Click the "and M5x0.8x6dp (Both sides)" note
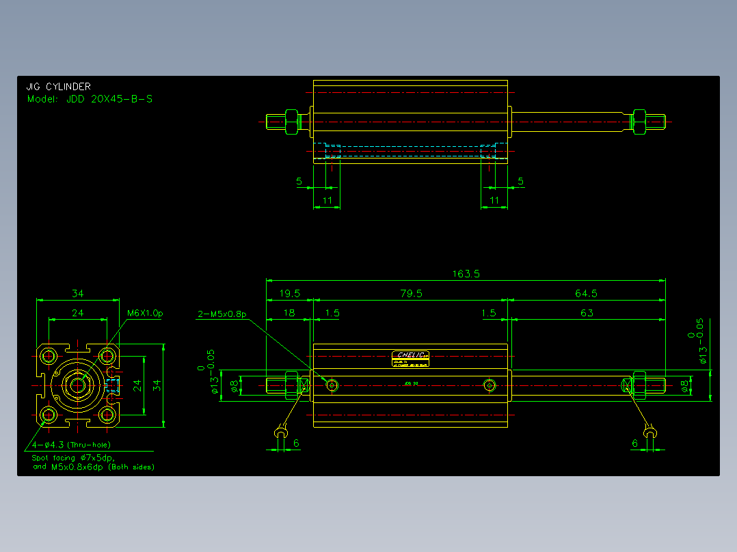 (x=94, y=467)
